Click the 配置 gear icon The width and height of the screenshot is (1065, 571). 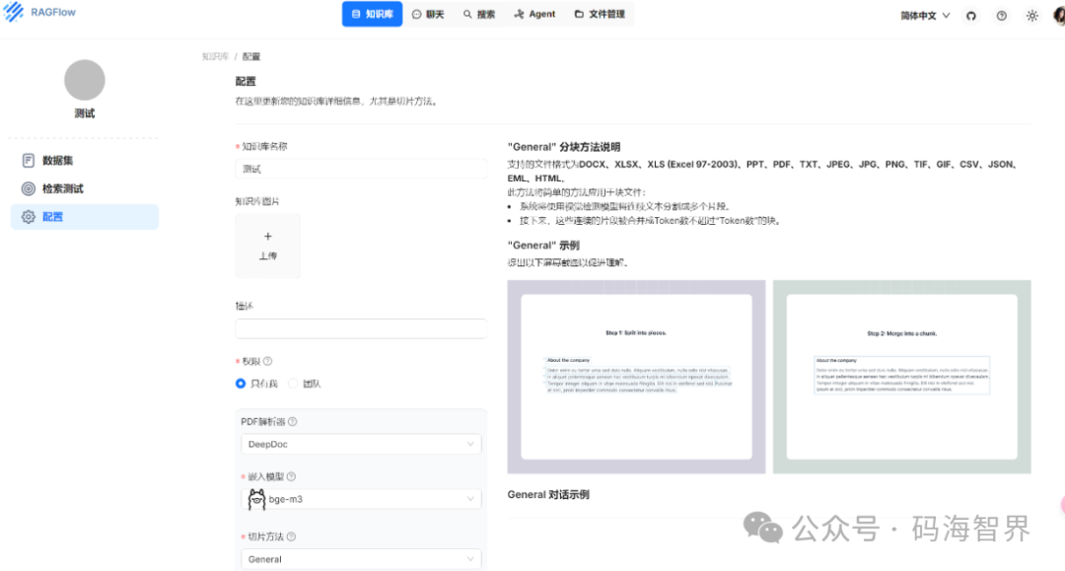[28, 217]
